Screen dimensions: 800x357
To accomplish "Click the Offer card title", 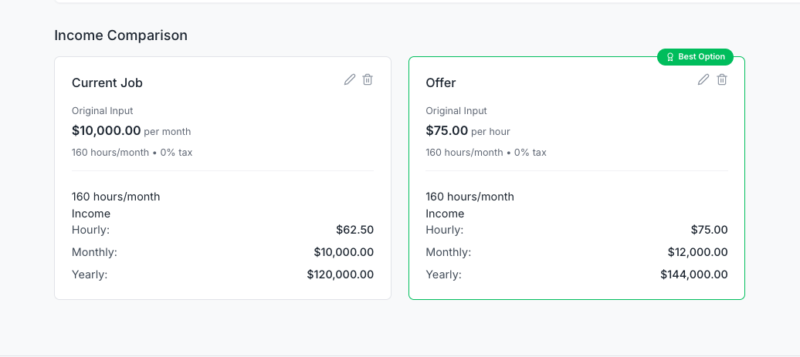I will [441, 83].
